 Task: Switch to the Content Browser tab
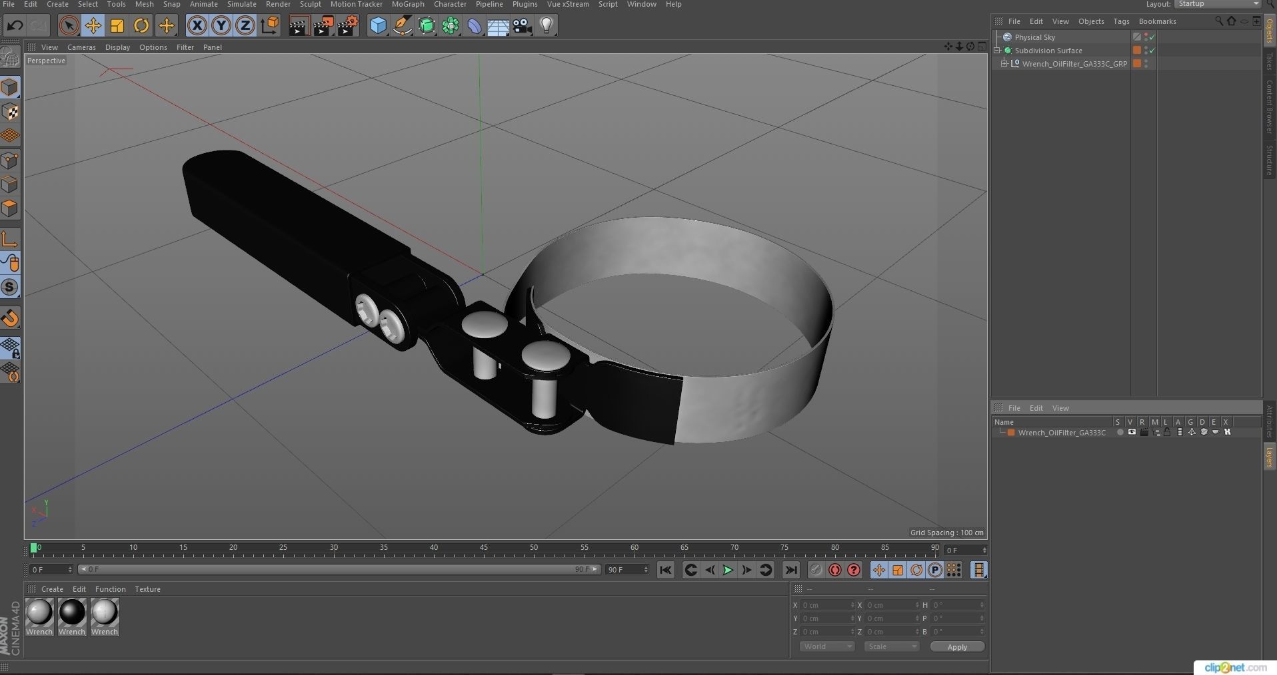click(x=1270, y=107)
